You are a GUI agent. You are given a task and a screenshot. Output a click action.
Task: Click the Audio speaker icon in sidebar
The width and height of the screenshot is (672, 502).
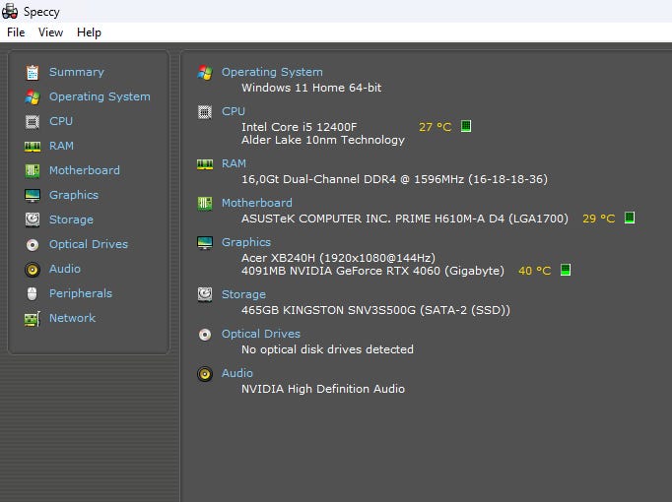33,269
